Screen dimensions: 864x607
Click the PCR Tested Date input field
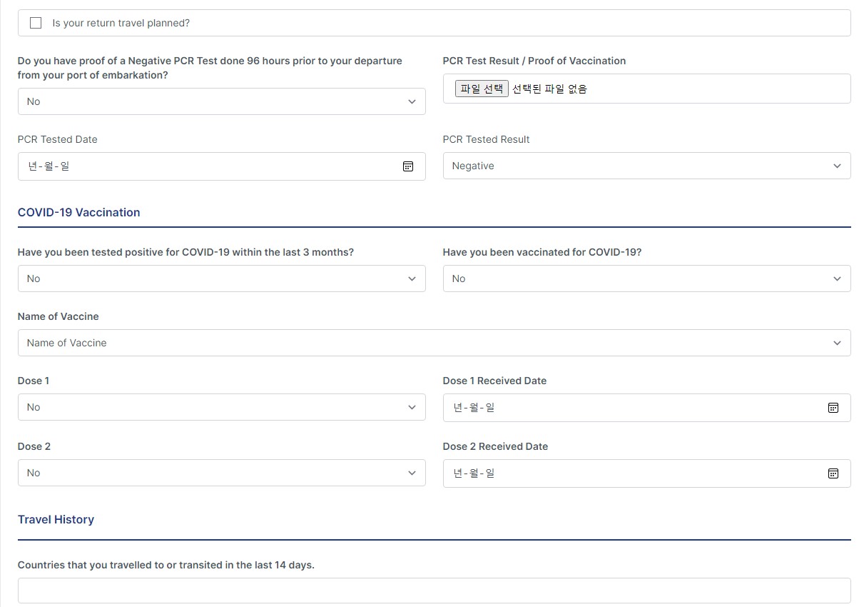[222, 166]
